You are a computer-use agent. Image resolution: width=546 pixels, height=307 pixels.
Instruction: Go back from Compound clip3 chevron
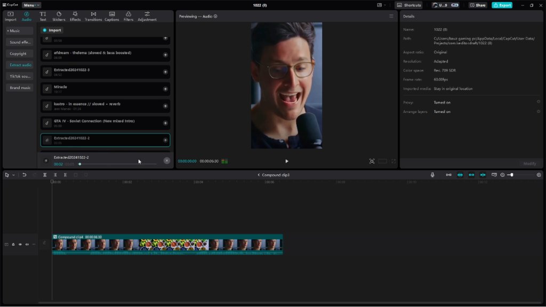[259, 175]
